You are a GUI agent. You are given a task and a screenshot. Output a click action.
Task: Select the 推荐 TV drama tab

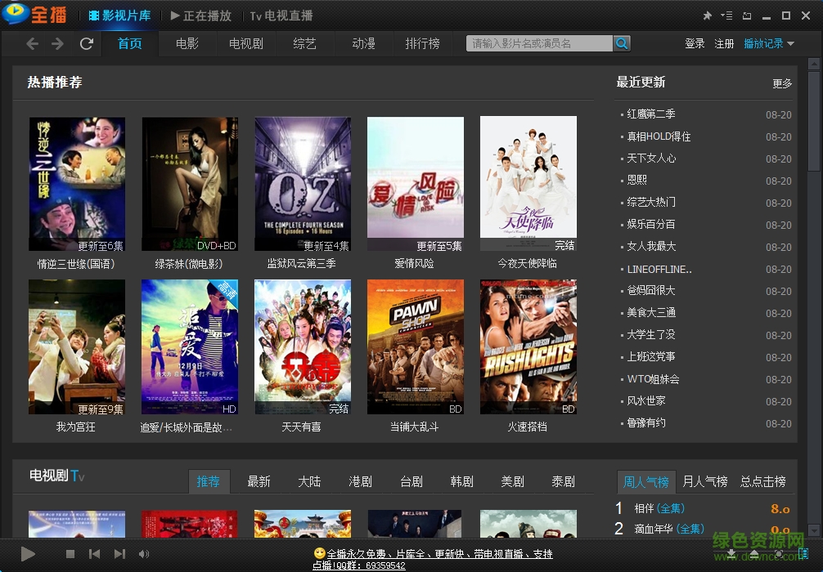(209, 481)
